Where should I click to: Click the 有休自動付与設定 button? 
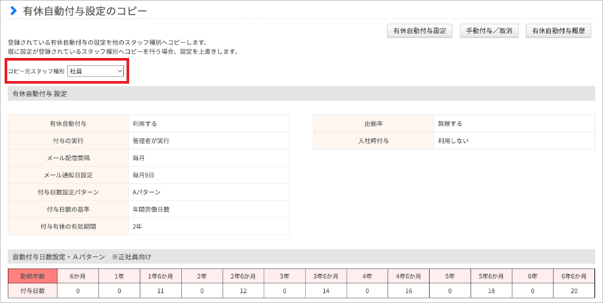pos(420,31)
